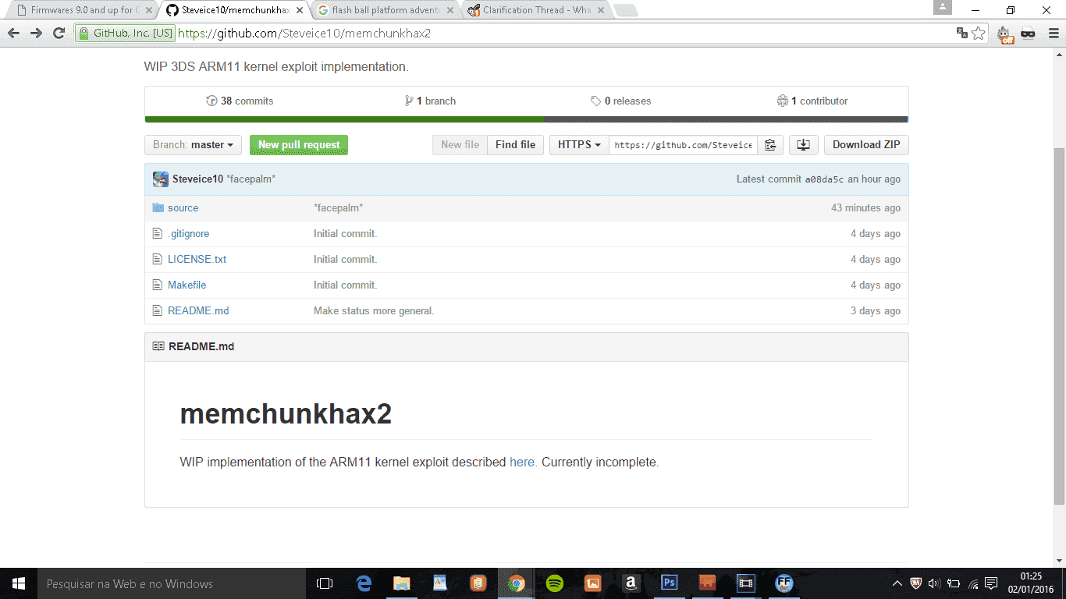Open the Wi-Fi network tray icon
Image resolution: width=1066 pixels, height=599 pixels.
tap(972, 583)
